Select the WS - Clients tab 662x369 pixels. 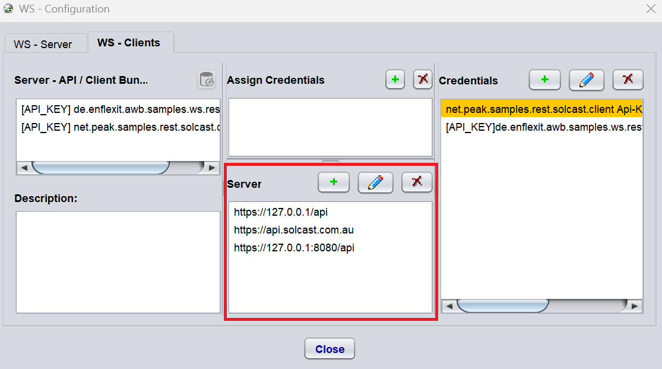coord(129,43)
